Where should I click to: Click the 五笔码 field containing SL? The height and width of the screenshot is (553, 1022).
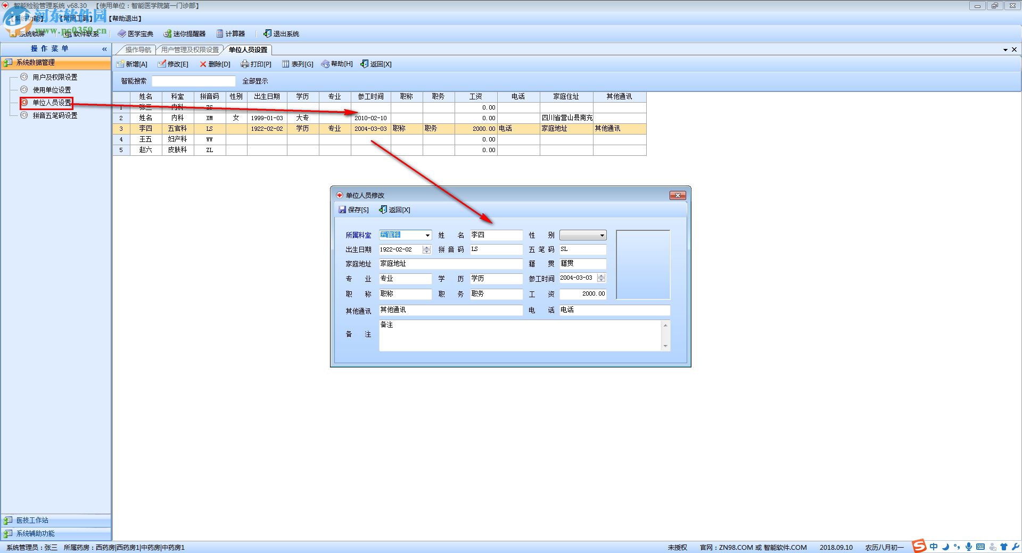pyautogui.click(x=583, y=249)
